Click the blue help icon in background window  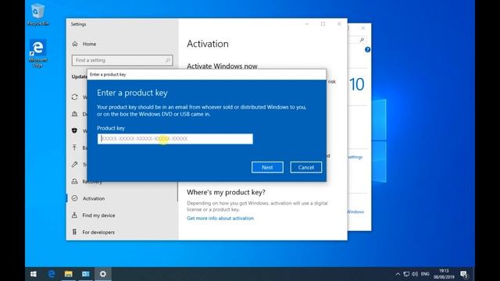pos(367,50)
